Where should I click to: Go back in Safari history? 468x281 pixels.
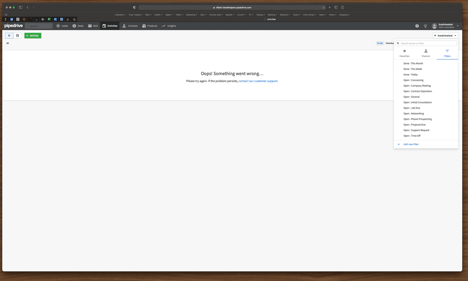(28, 7)
